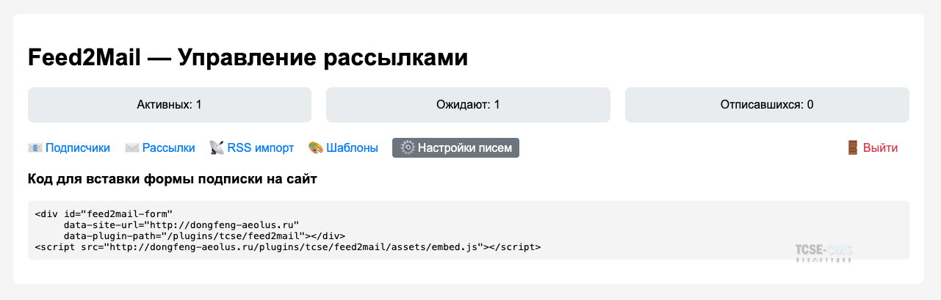This screenshot has width=941, height=300.
Task: Log out via the Выйти link
Action: [x=880, y=148]
